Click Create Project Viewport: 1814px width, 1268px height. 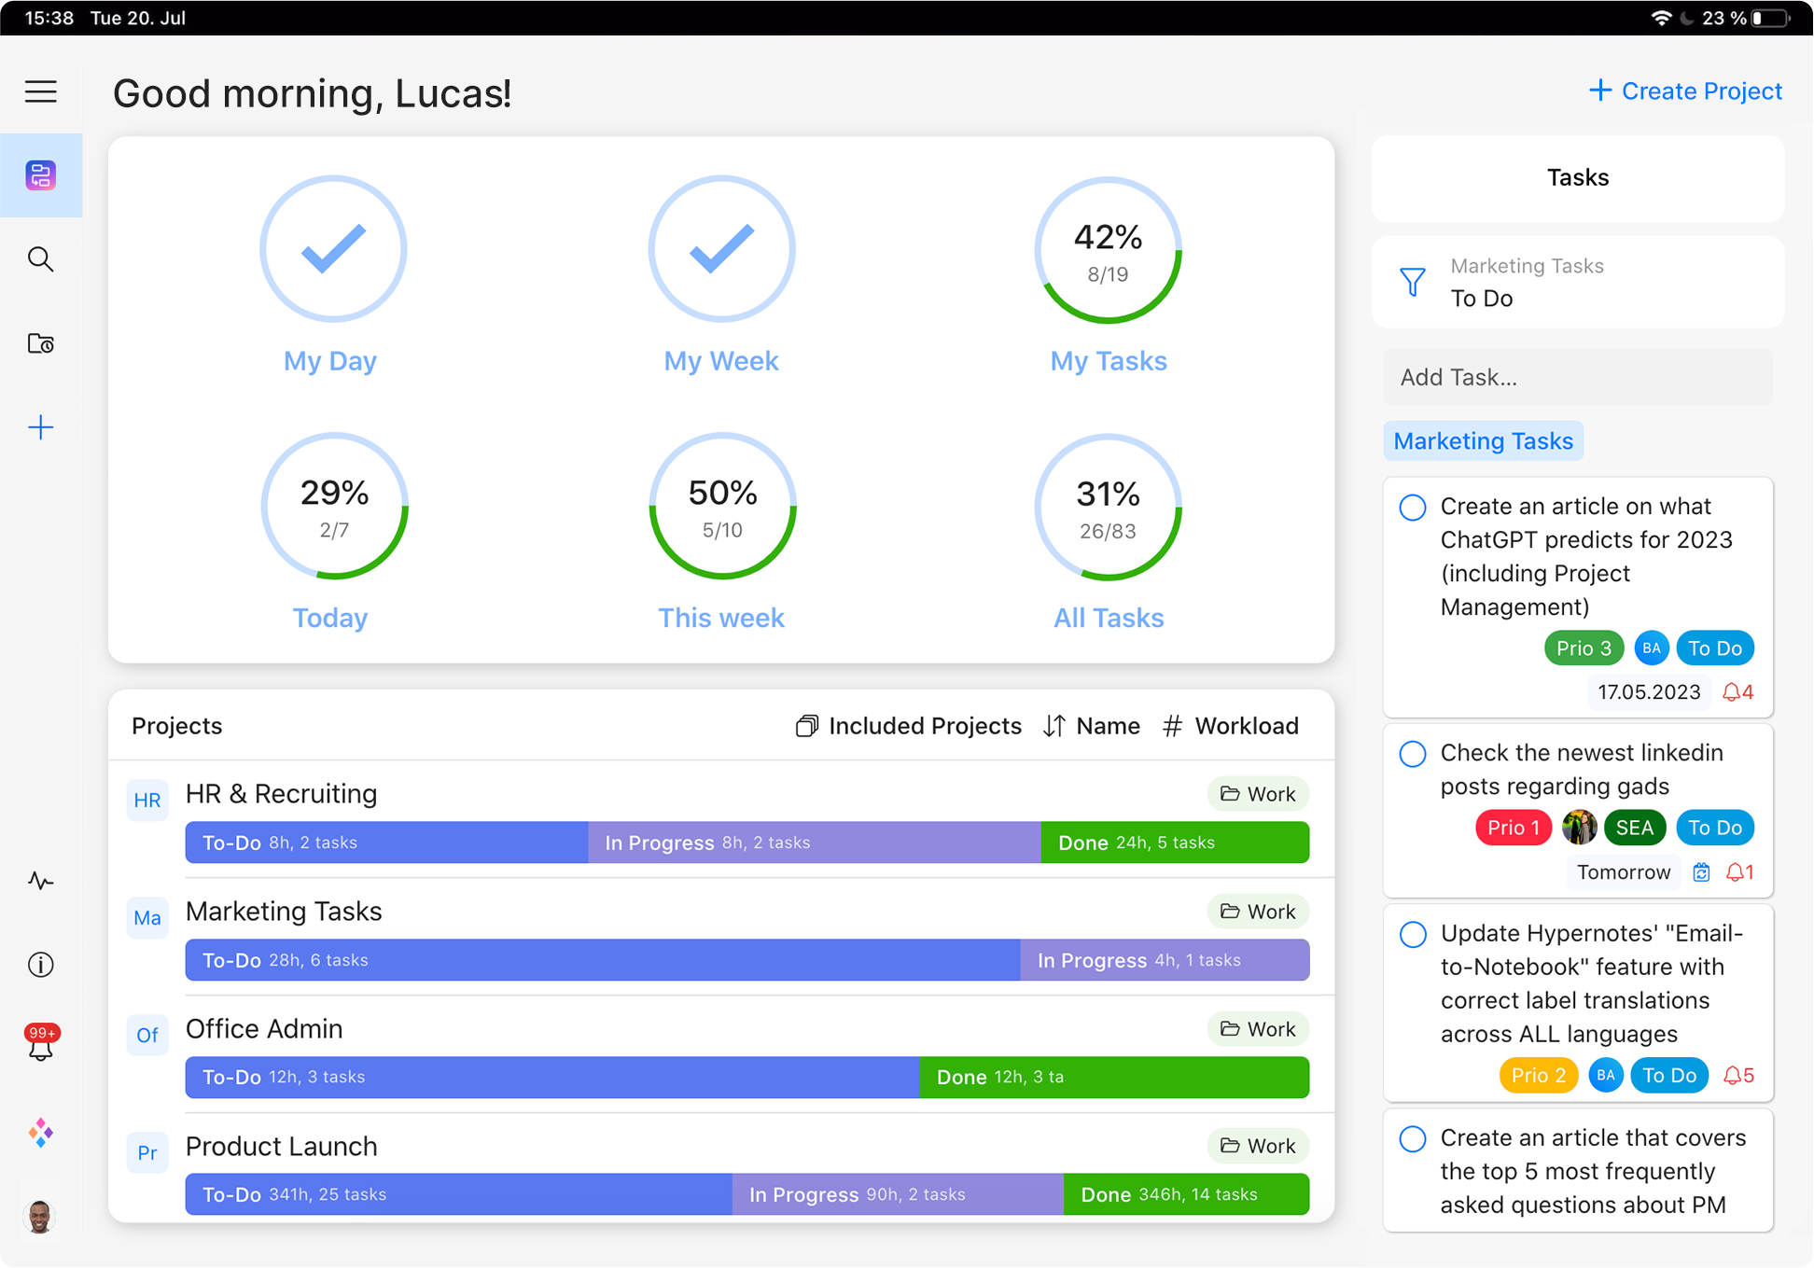(x=1685, y=91)
